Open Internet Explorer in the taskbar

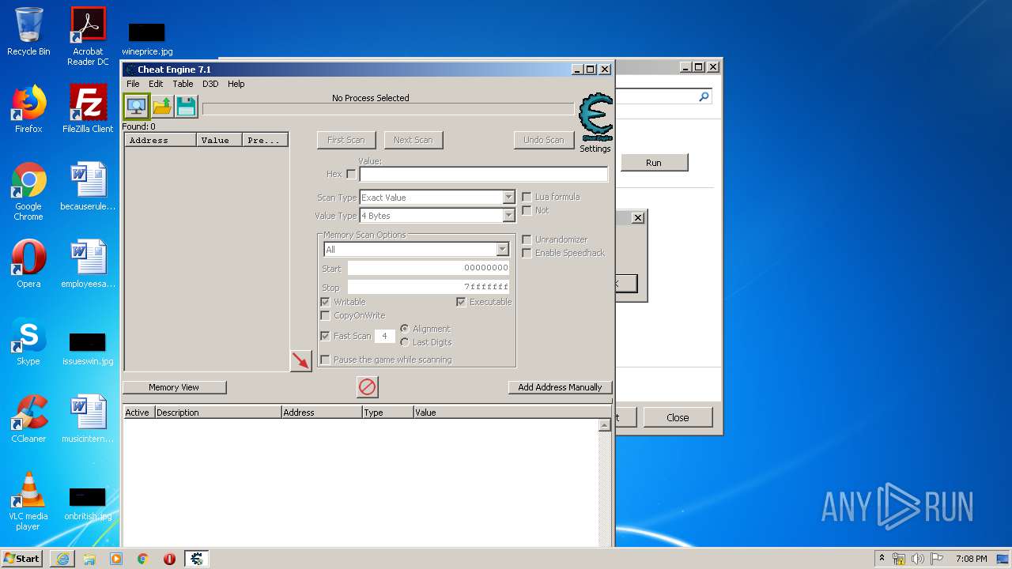62,559
